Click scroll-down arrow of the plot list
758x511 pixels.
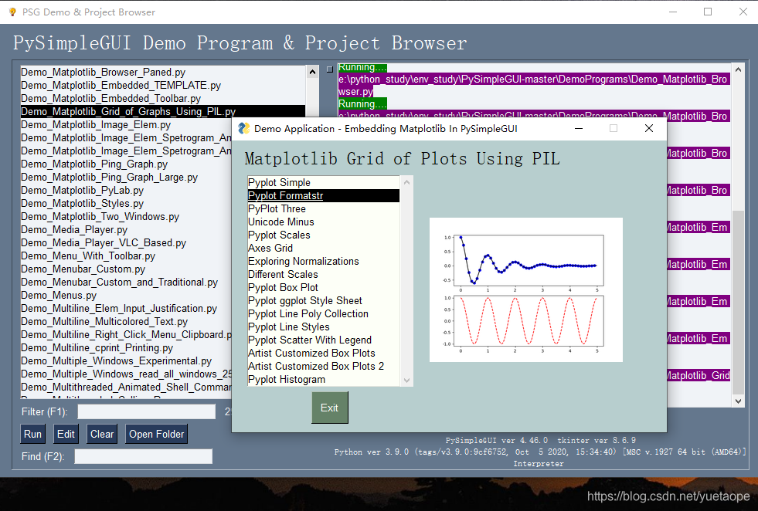[x=406, y=380]
